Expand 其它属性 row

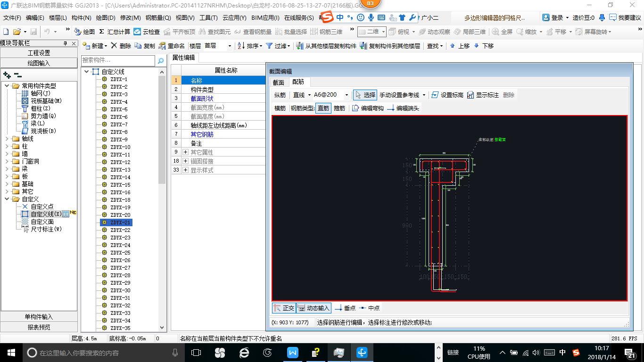click(x=185, y=152)
